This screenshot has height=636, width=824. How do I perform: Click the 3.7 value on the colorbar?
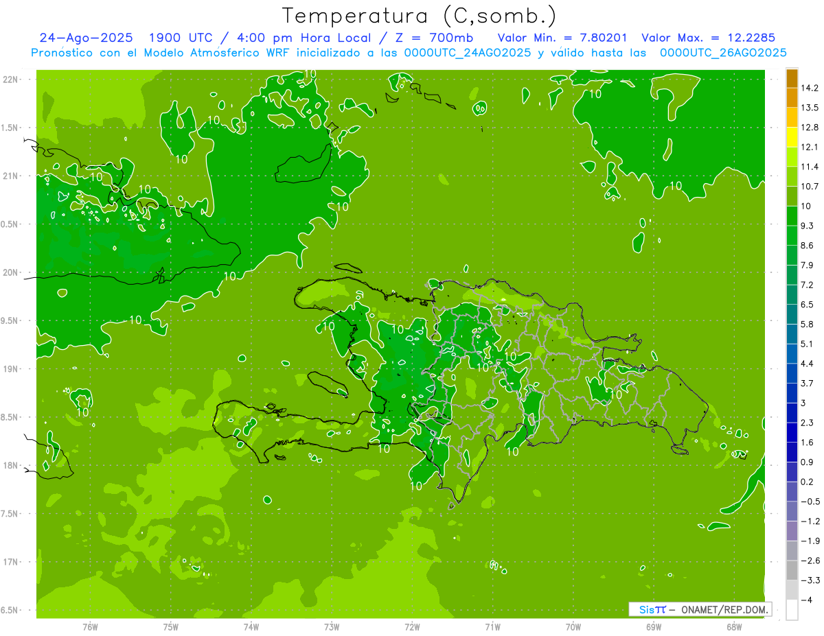[x=808, y=384]
